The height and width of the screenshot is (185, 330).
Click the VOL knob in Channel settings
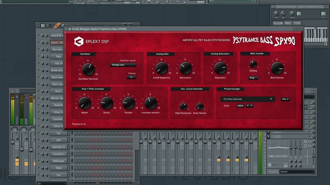[283, 14]
